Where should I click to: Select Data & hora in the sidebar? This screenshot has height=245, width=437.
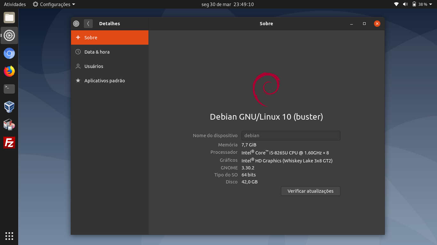click(x=110, y=52)
